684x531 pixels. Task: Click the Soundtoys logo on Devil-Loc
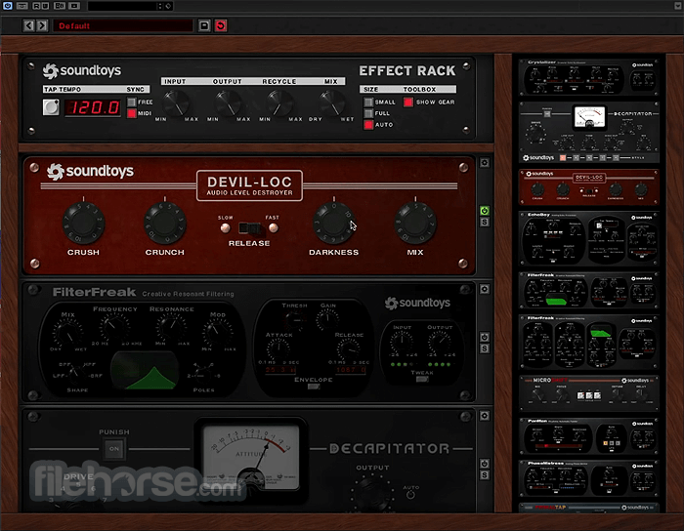[90, 171]
